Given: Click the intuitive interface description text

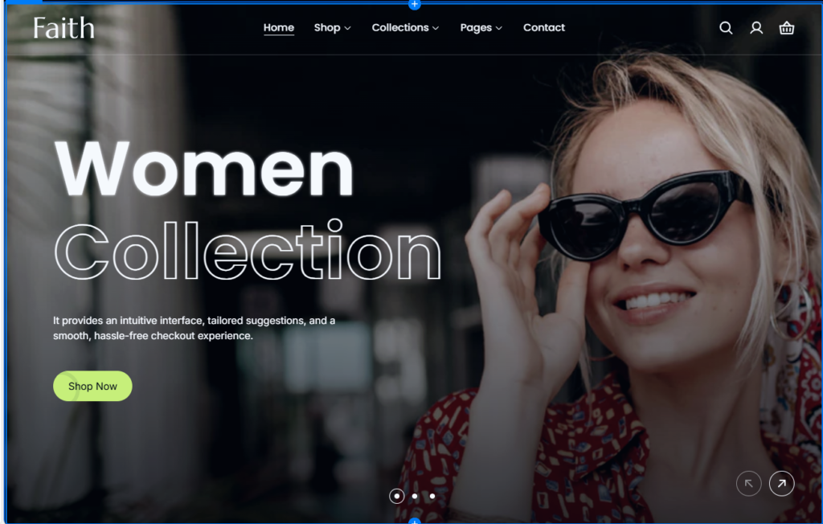Looking at the screenshot, I should tap(194, 328).
